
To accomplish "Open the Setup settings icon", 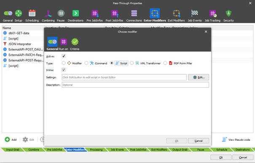I will (x=19, y=16).
